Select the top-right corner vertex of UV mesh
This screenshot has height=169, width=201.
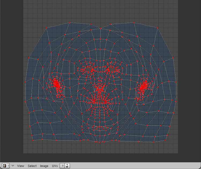point(158,28)
